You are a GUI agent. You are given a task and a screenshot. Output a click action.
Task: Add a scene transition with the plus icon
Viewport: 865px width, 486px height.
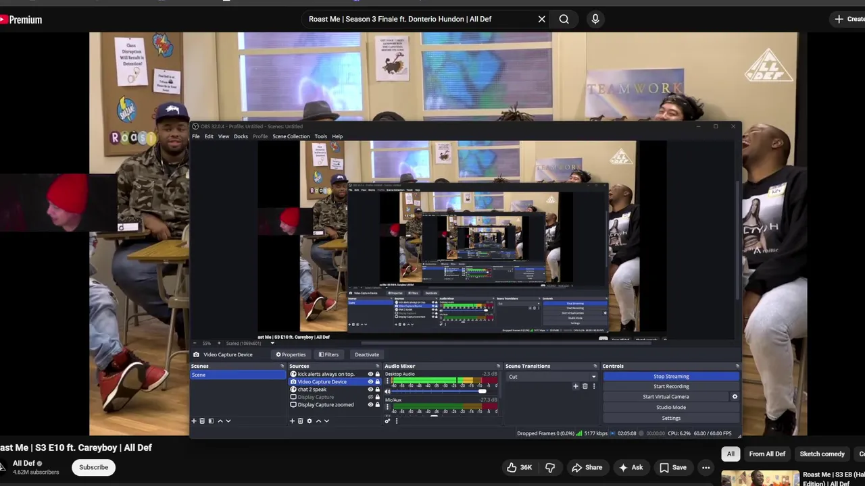pos(576,386)
